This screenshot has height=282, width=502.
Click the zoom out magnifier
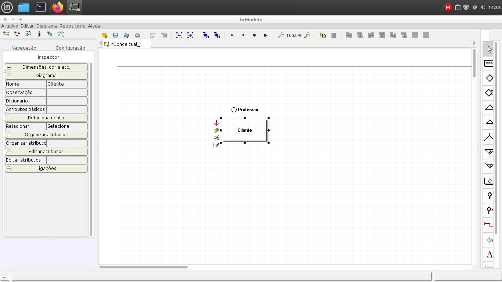tap(280, 35)
